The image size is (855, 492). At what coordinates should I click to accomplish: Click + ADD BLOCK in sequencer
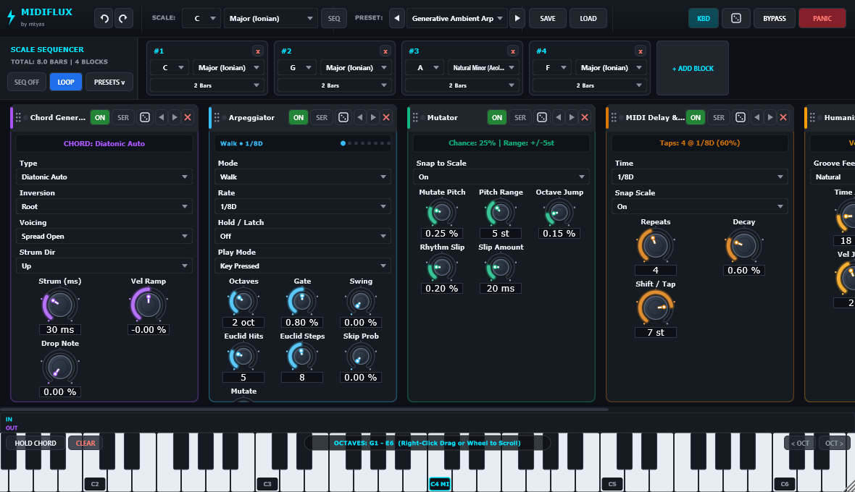point(693,69)
